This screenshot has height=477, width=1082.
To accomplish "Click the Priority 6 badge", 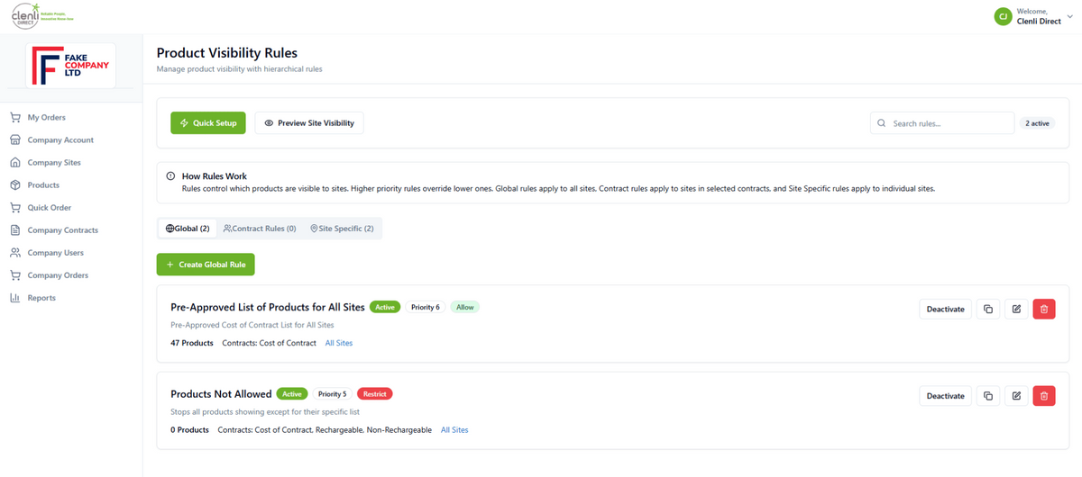I will 426,307.
